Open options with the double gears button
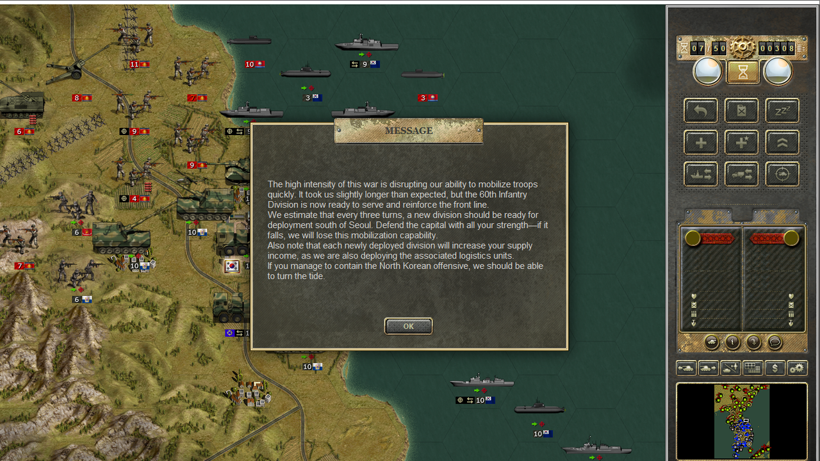Image resolution: width=820 pixels, height=461 pixels. [797, 368]
